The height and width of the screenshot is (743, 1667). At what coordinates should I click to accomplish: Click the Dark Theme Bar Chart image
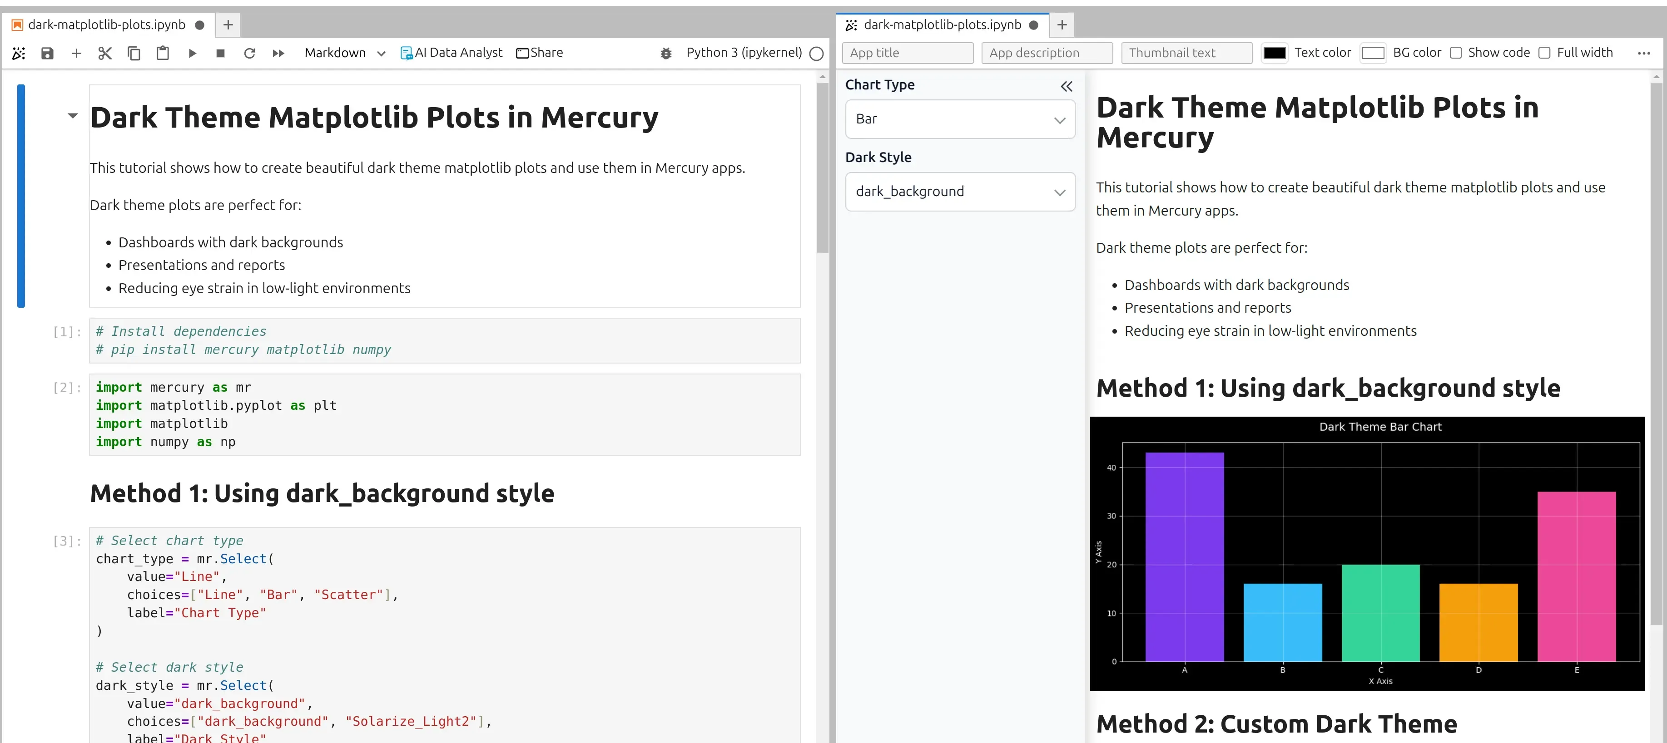[x=1367, y=554]
